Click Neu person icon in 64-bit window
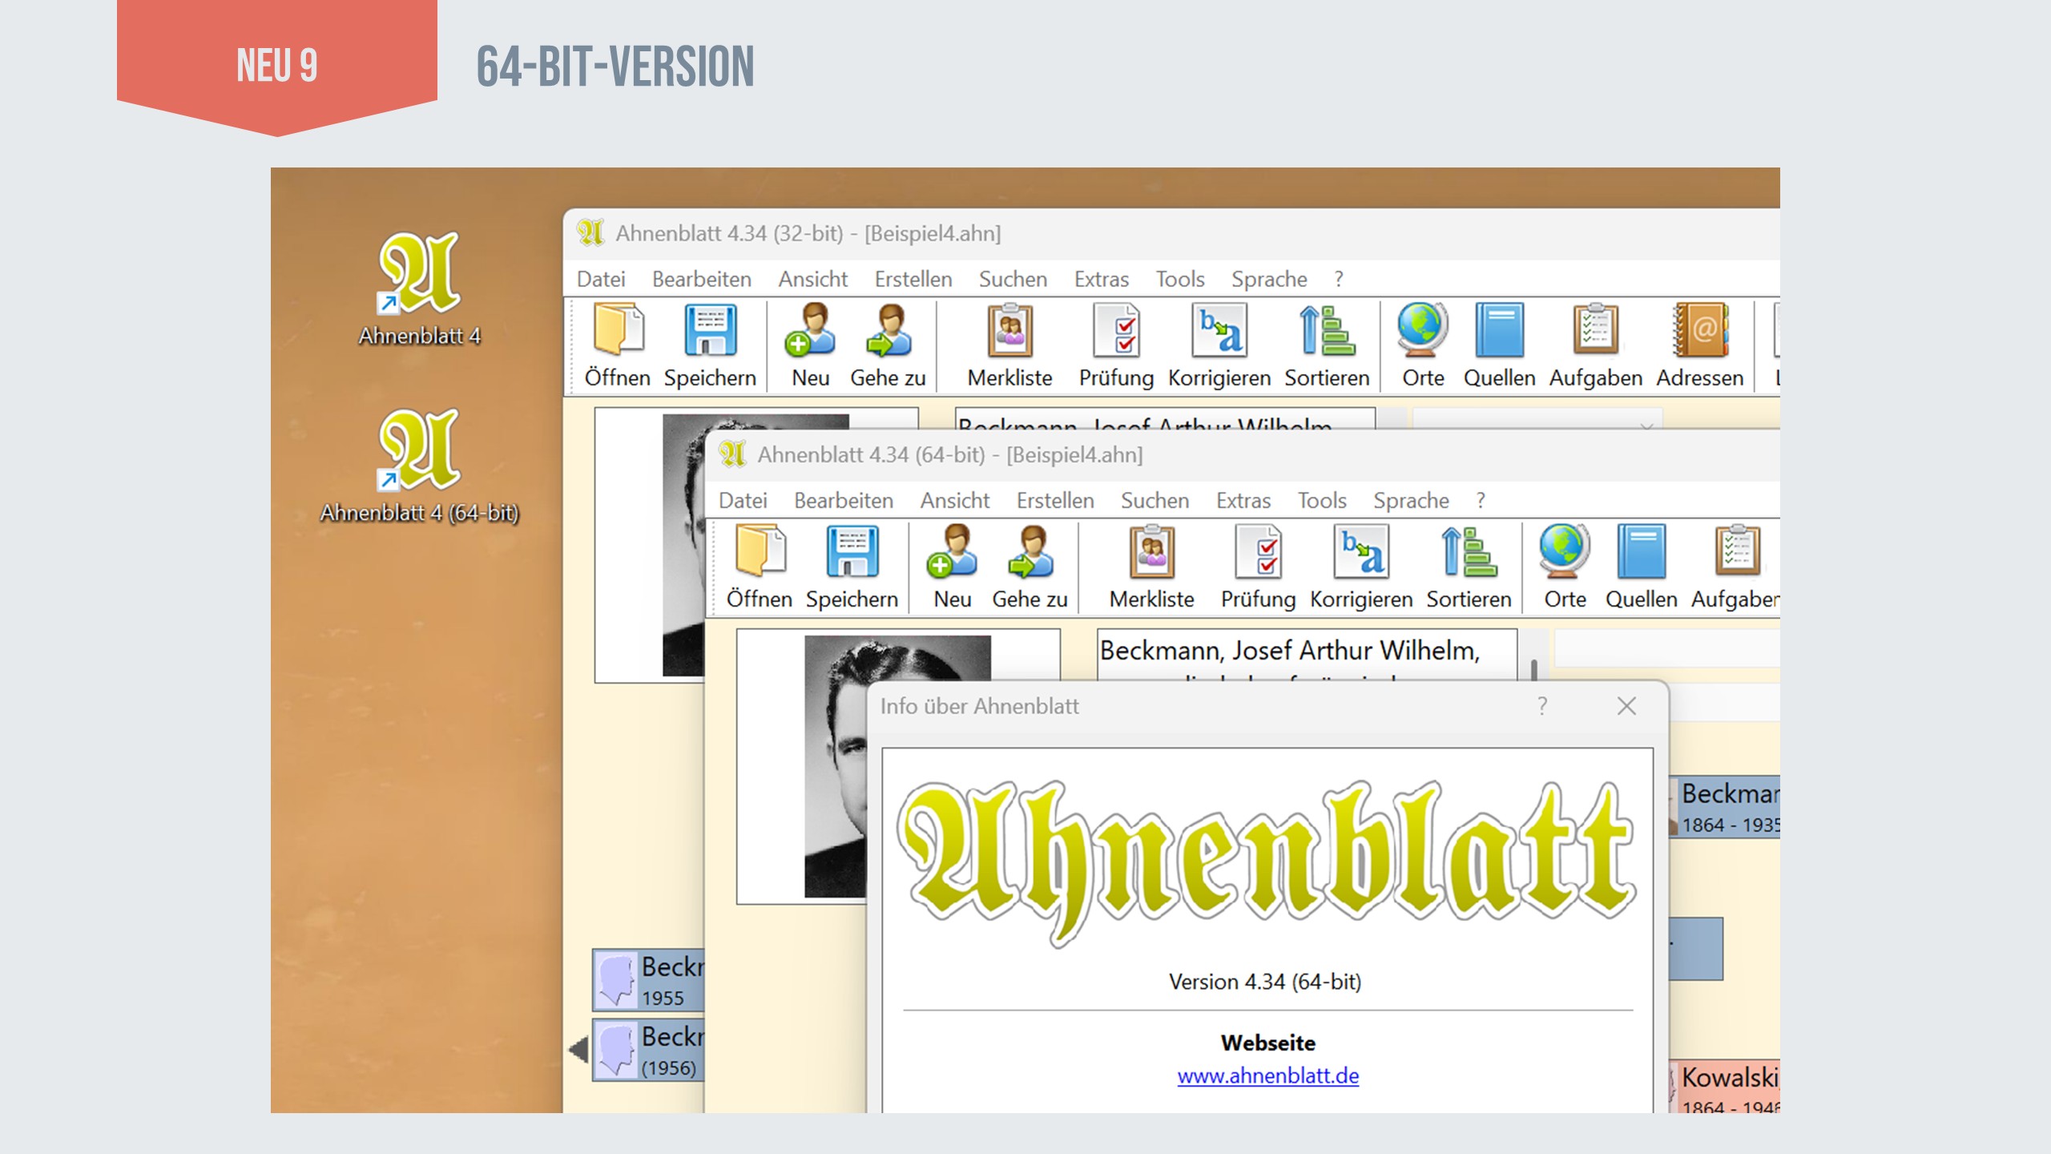2051x1154 pixels. (x=952, y=553)
